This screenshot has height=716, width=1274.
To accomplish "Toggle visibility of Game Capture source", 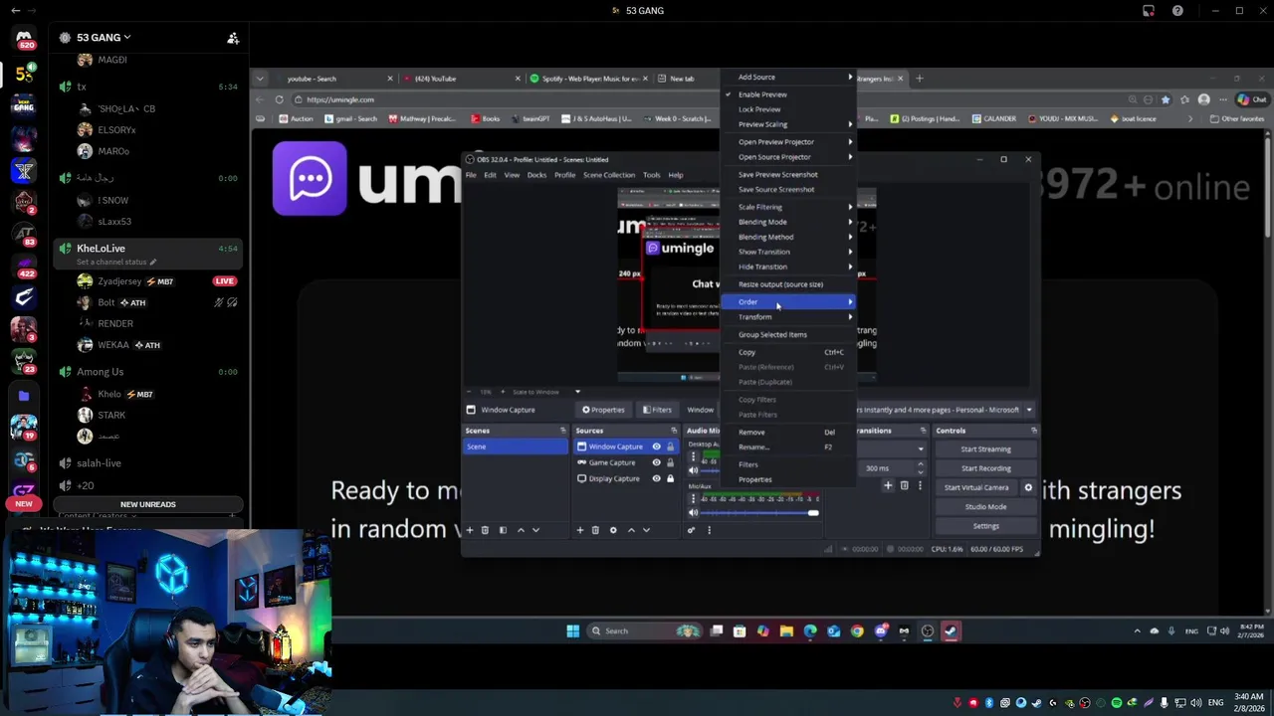I will 656,462.
